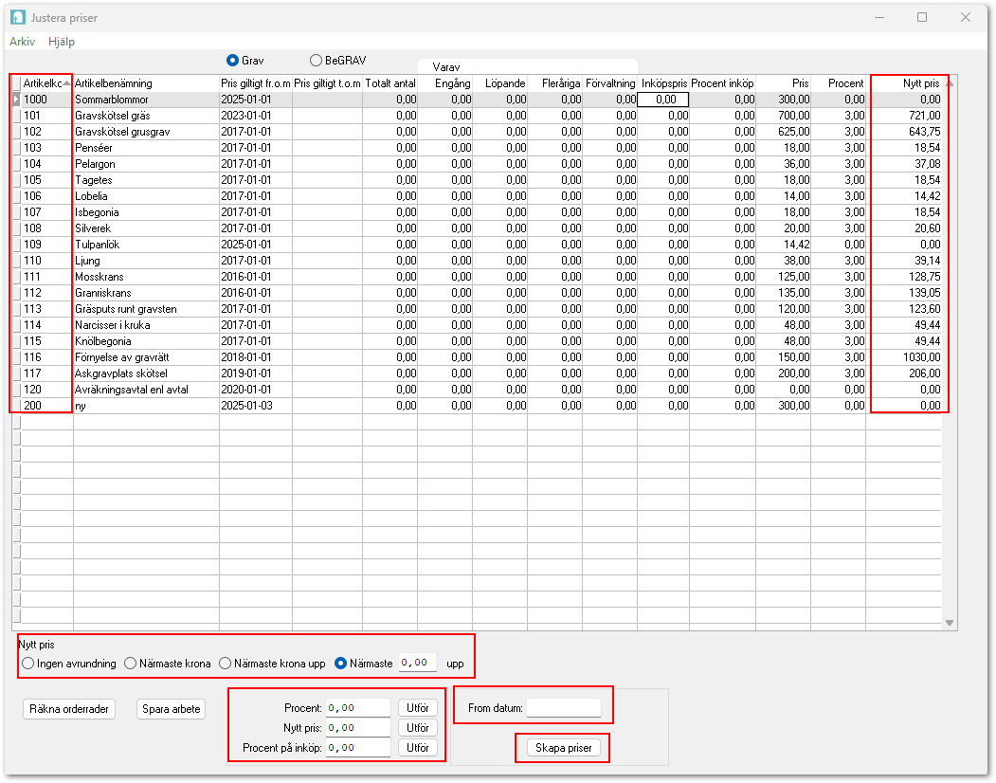Select the Gräsputs runt gravsten cell

[146, 309]
